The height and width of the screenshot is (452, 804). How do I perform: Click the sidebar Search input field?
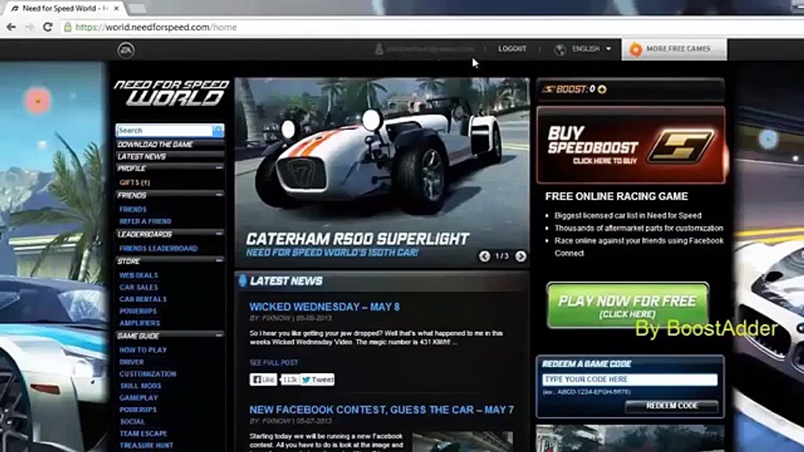164,131
